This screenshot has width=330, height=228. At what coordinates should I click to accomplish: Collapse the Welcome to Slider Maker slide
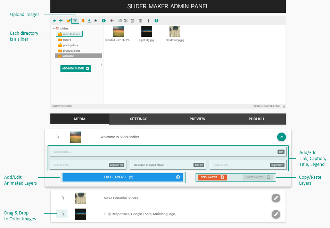[x=281, y=137]
